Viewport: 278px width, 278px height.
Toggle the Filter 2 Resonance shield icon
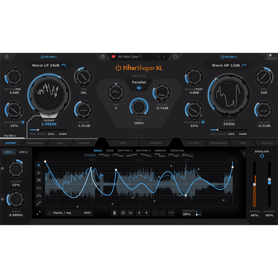click(x=203, y=122)
